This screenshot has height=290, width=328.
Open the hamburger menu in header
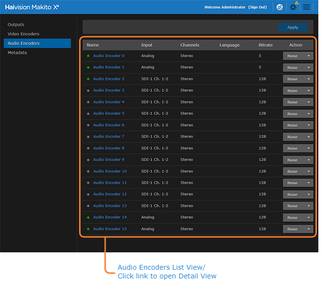click(x=307, y=7)
